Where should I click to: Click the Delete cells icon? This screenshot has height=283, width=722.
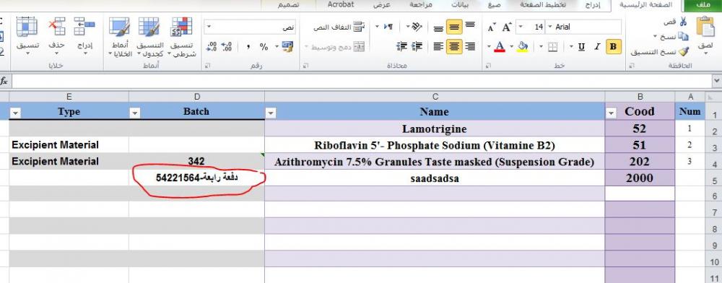[x=57, y=27]
